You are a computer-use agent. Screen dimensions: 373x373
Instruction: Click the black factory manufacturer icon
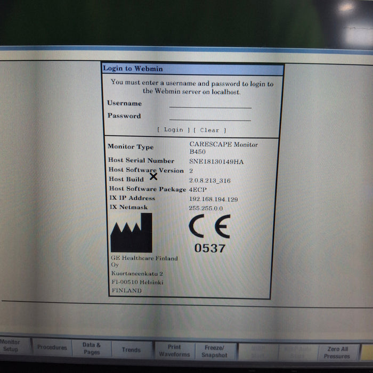point(131,233)
